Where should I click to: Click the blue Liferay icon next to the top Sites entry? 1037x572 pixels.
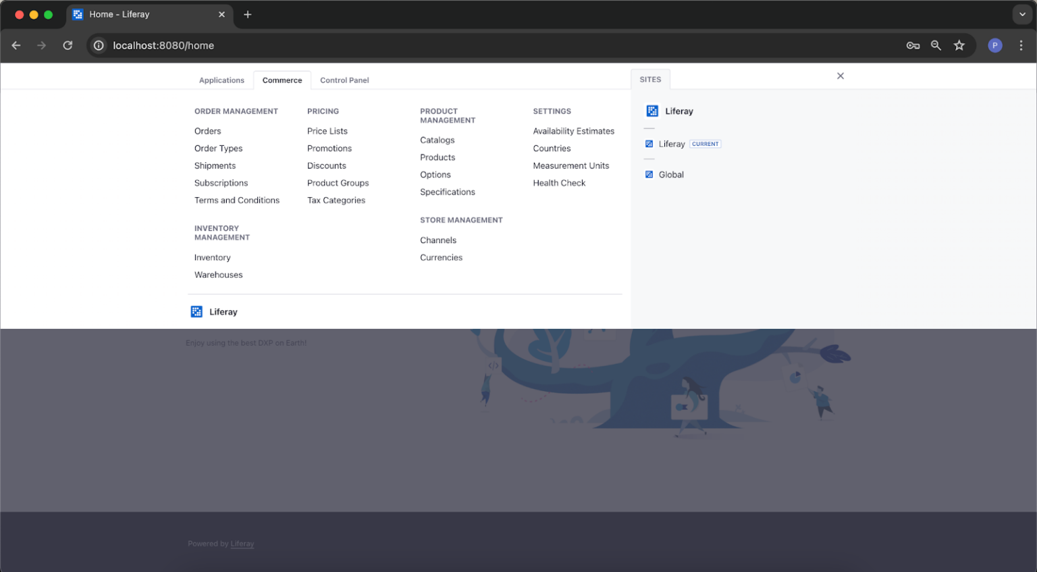pos(652,111)
